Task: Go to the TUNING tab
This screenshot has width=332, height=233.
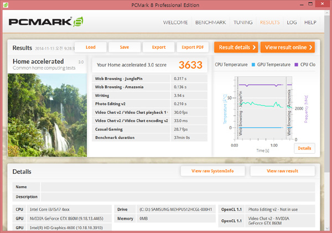Action: [245, 23]
